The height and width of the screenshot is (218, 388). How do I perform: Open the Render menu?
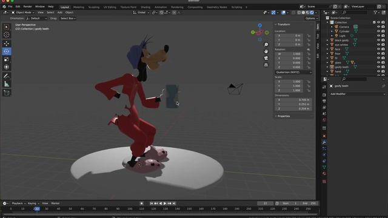click(27, 7)
